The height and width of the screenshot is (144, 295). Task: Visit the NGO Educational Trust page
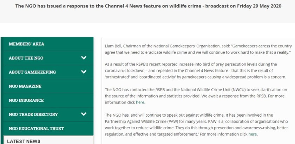(x=36, y=129)
